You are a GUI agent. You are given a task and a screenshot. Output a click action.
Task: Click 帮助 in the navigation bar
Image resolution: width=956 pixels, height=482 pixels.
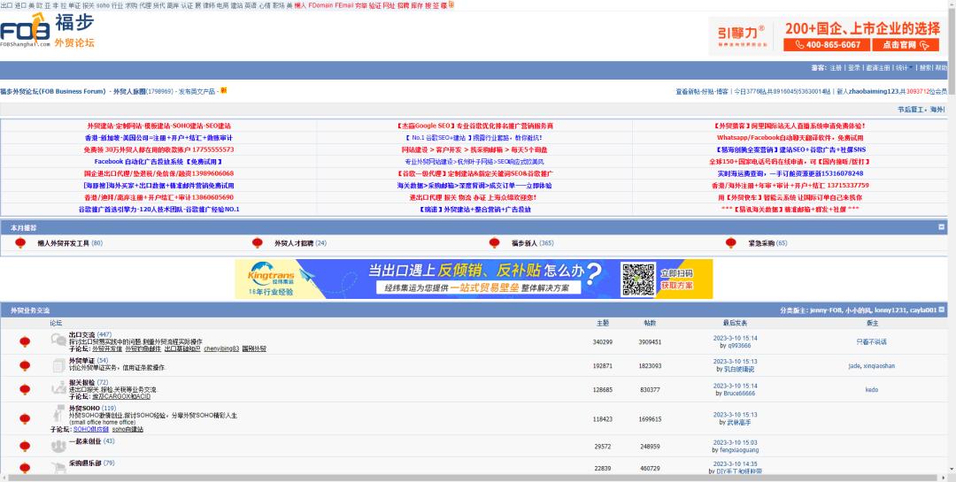coord(941,67)
